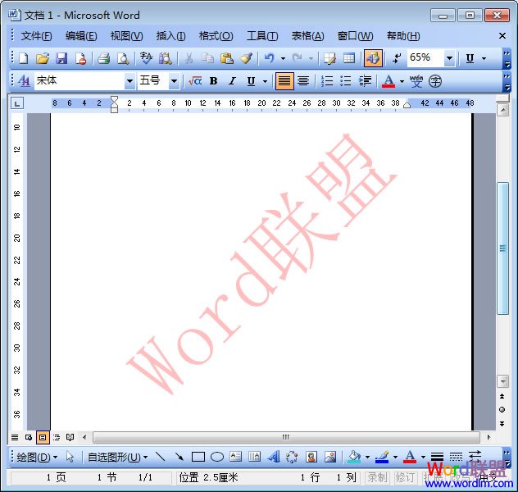This screenshot has height=492, width=518.
Task: Switch to Normal view button
Action: click(x=15, y=438)
